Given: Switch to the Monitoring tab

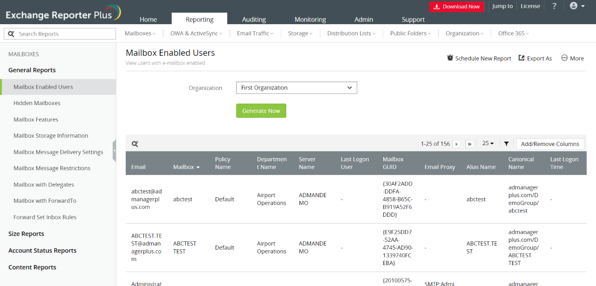Looking at the screenshot, I should pos(310,20).
